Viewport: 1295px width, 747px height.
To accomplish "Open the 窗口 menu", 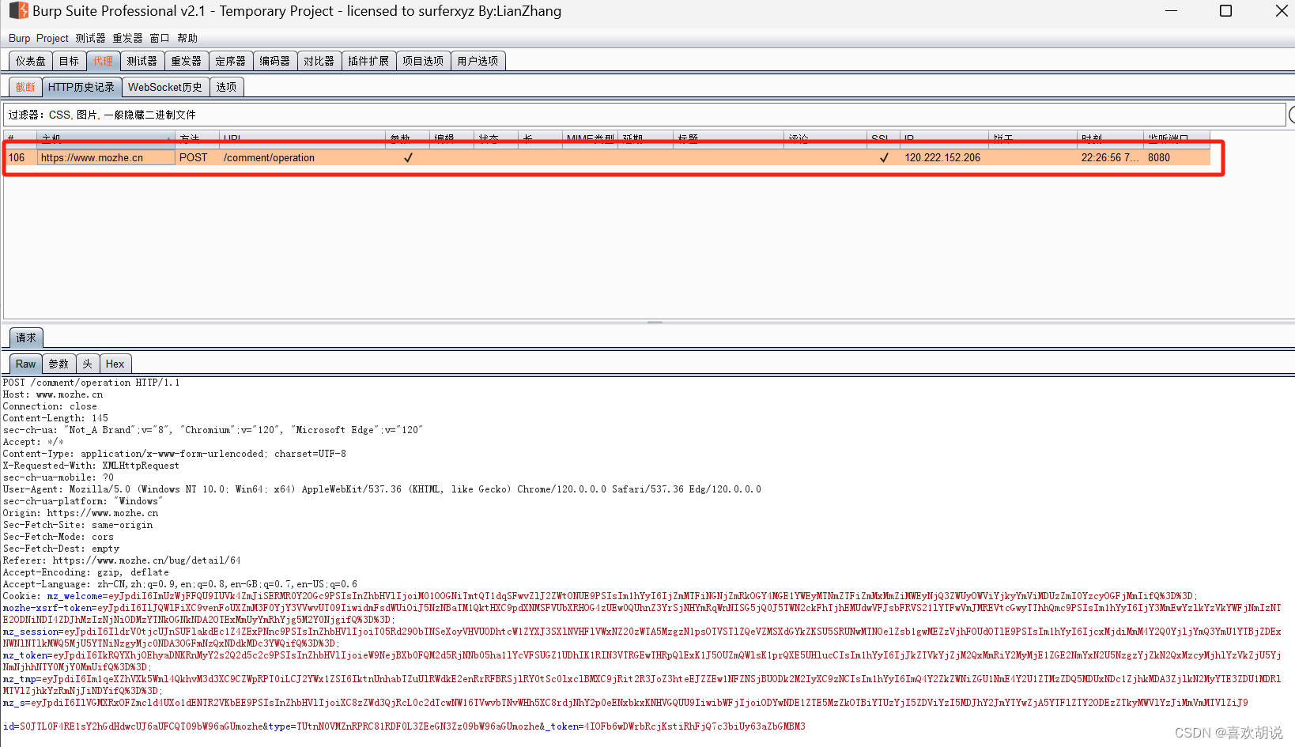I will click(158, 37).
